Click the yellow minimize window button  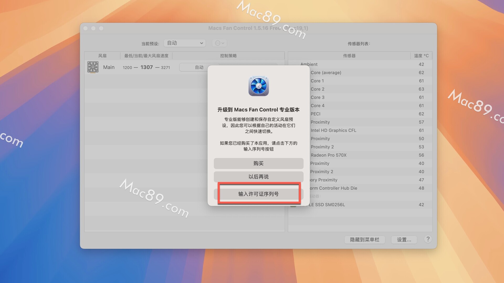pyautogui.click(x=93, y=28)
